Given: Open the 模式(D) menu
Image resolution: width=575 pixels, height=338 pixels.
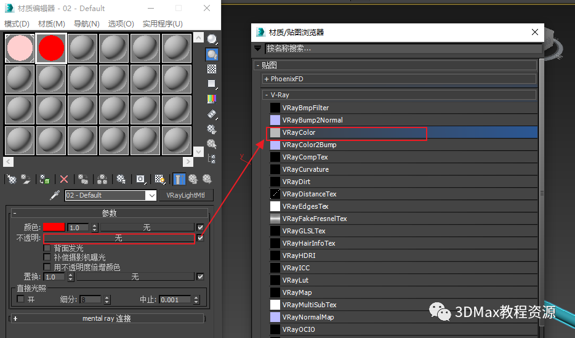Looking at the screenshot, I should click(17, 24).
